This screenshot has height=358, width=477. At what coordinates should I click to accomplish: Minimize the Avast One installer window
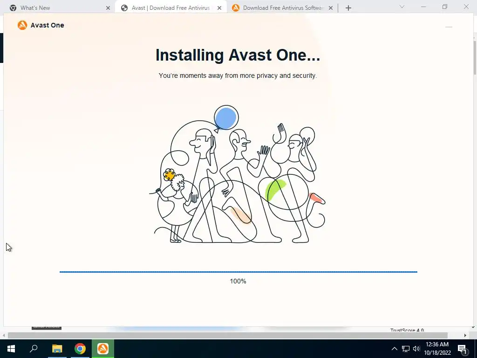[449, 27]
